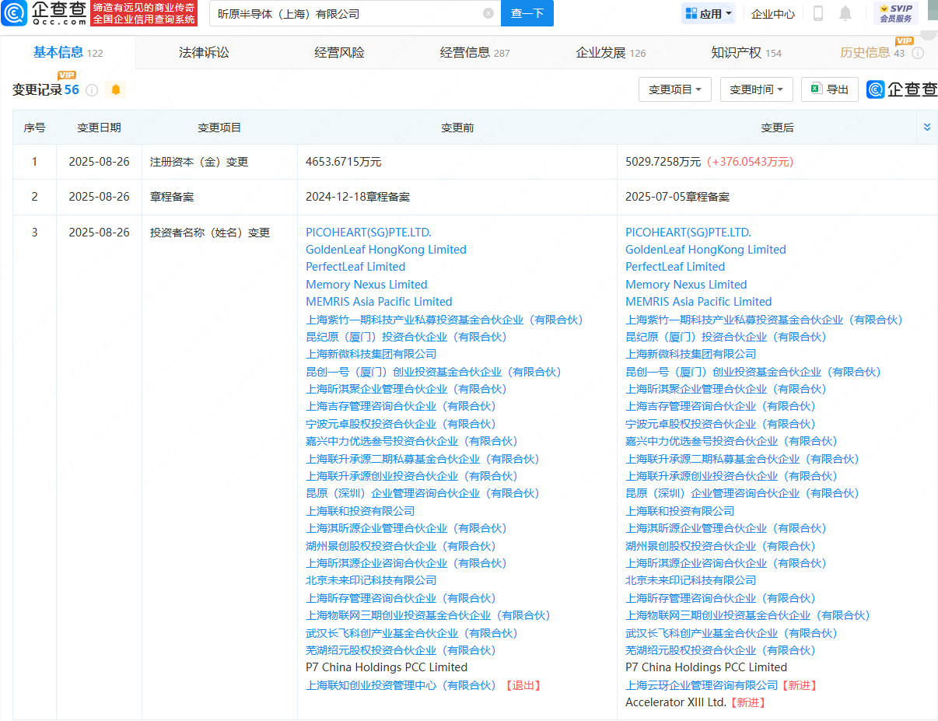Open the 变更时间 filter dropdown
Image resolution: width=938 pixels, height=721 pixels.
pos(754,89)
